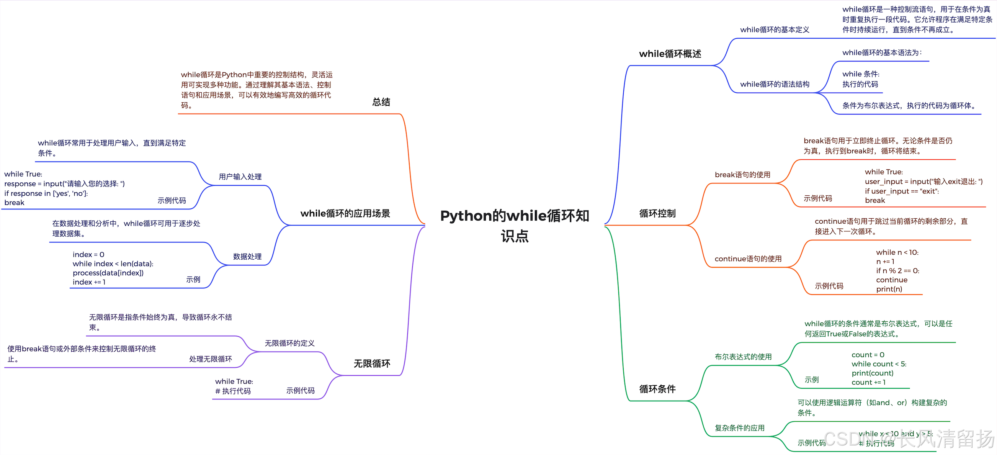Select the code with user_input == "exit"
Image resolution: width=997 pixels, height=455 pixels.
coord(923,186)
